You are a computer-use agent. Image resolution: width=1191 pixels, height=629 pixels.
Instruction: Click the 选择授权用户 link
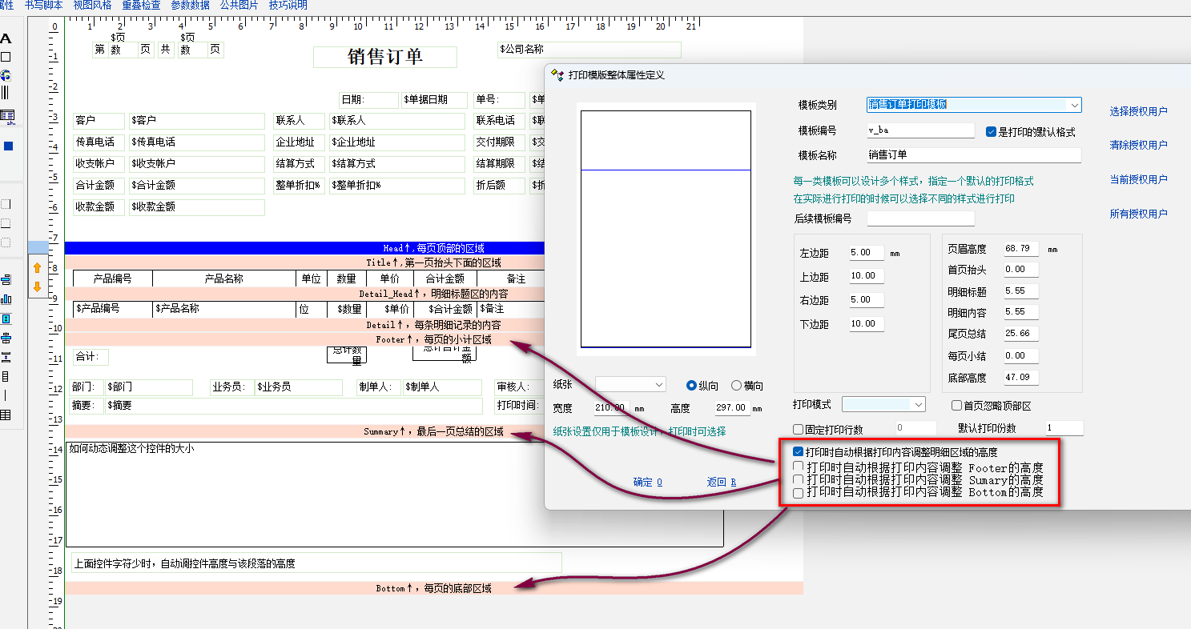click(1138, 111)
